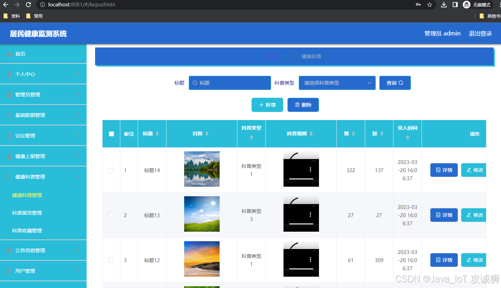
Task: Click 修改 for row 标题13
Action: click(474, 215)
